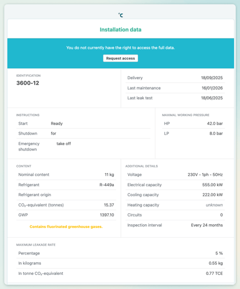
Task: Select the identification number 3600-12
Action: click(x=27, y=83)
